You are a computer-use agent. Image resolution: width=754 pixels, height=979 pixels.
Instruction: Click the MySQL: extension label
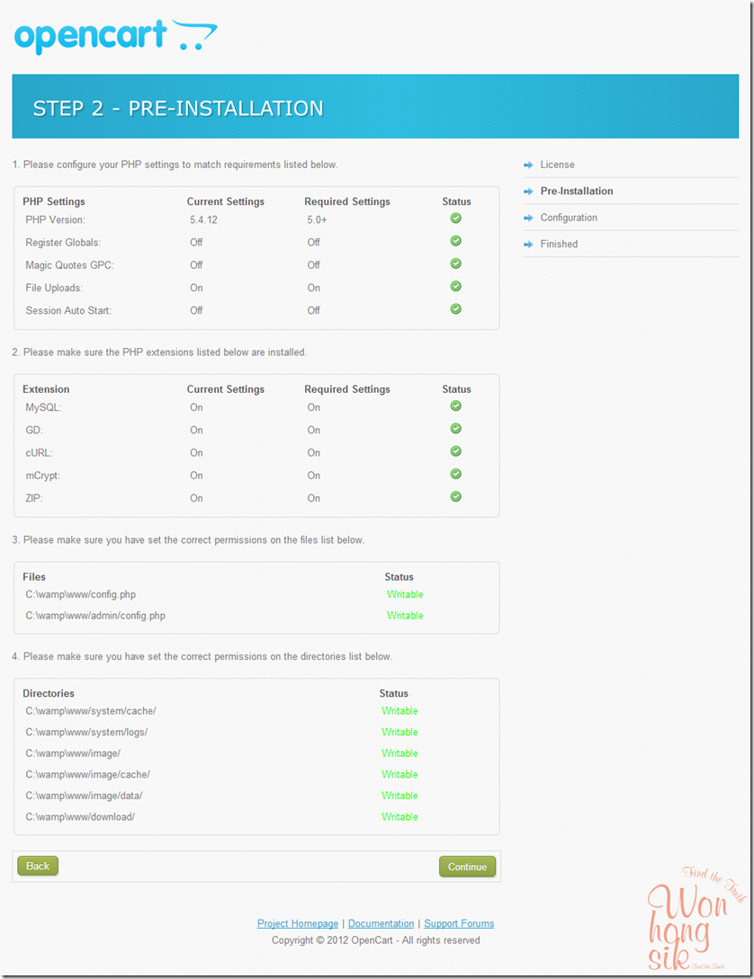coord(44,407)
